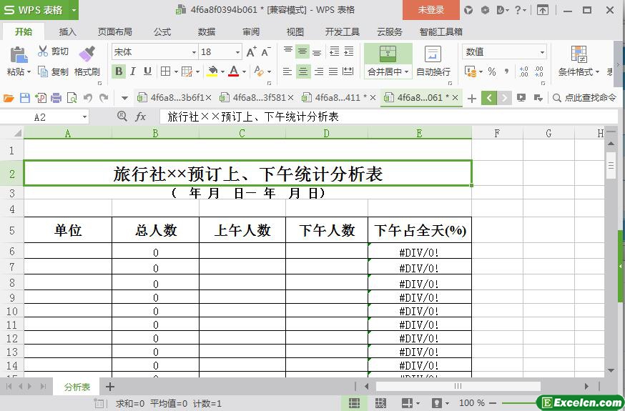Click the Cut (剪切) scissors icon
The width and height of the screenshot is (625, 411).
[x=44, y=51]
